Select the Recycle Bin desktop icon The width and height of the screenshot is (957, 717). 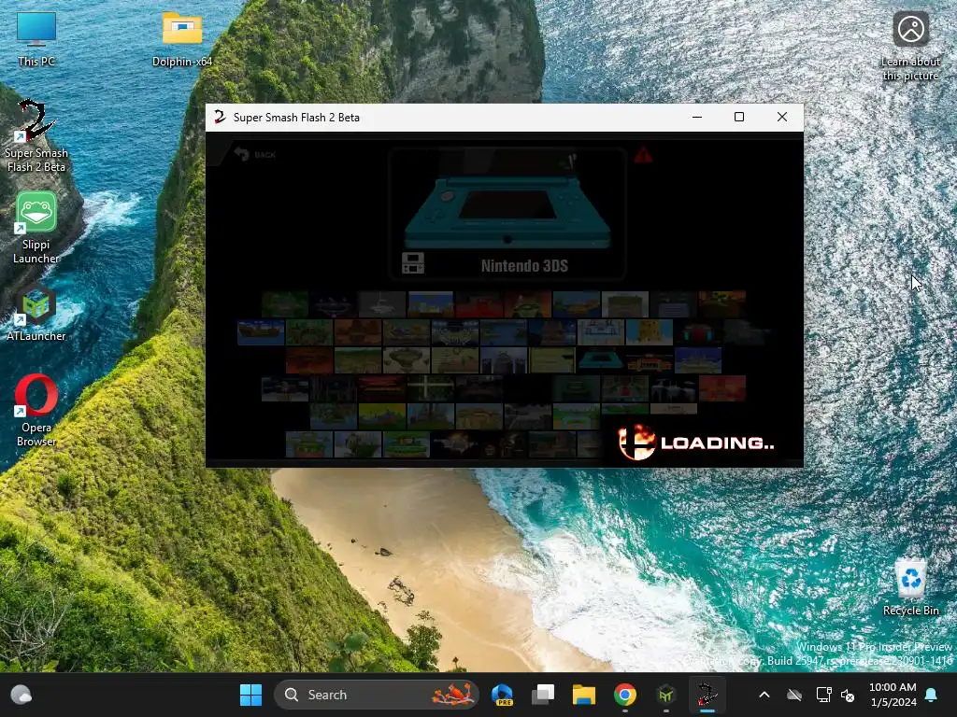click(910, 588)
